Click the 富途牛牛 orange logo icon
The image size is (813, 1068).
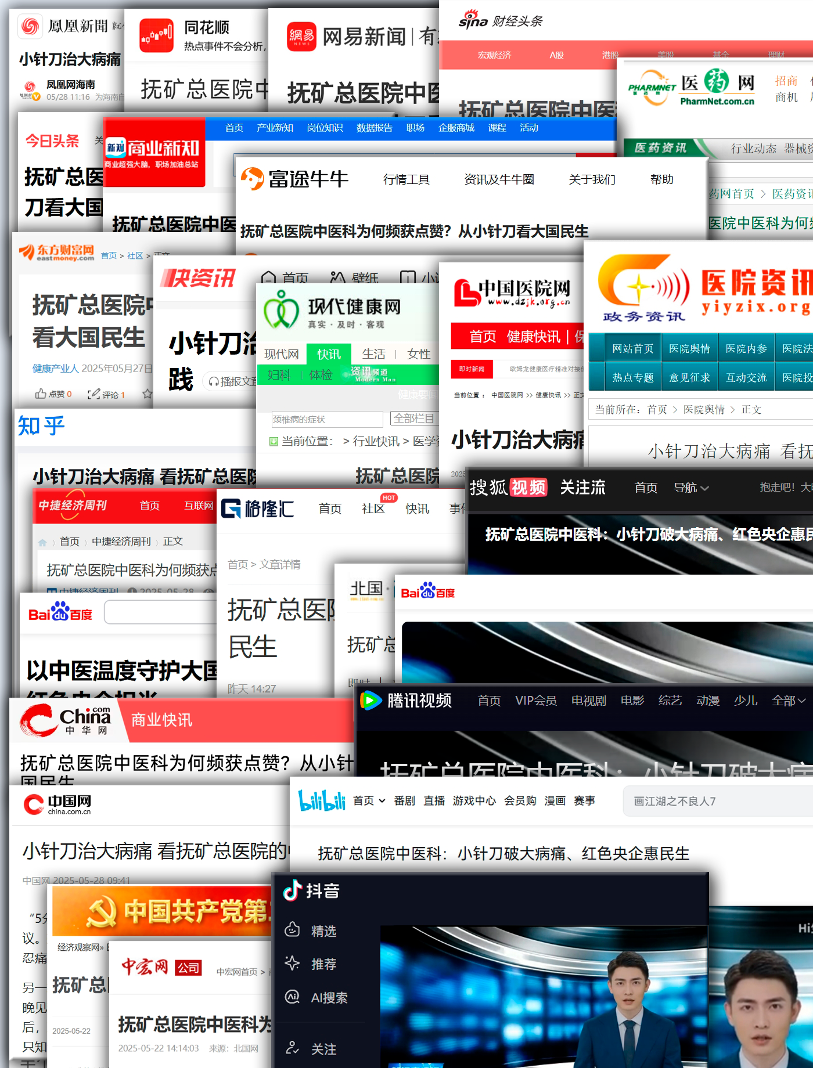(252, 179)
